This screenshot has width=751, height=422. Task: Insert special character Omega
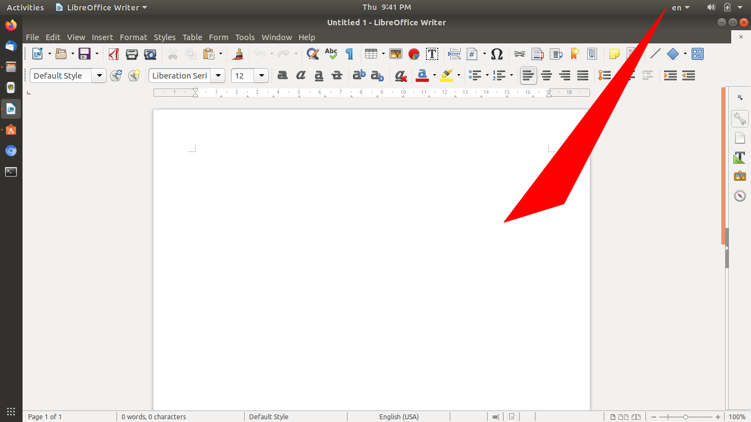click(497, 54)
